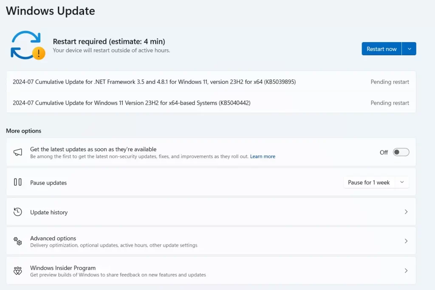Viewport: 435px width, 290px height.
Task: Open the Learn more link
Action: (x=263, y=156)
